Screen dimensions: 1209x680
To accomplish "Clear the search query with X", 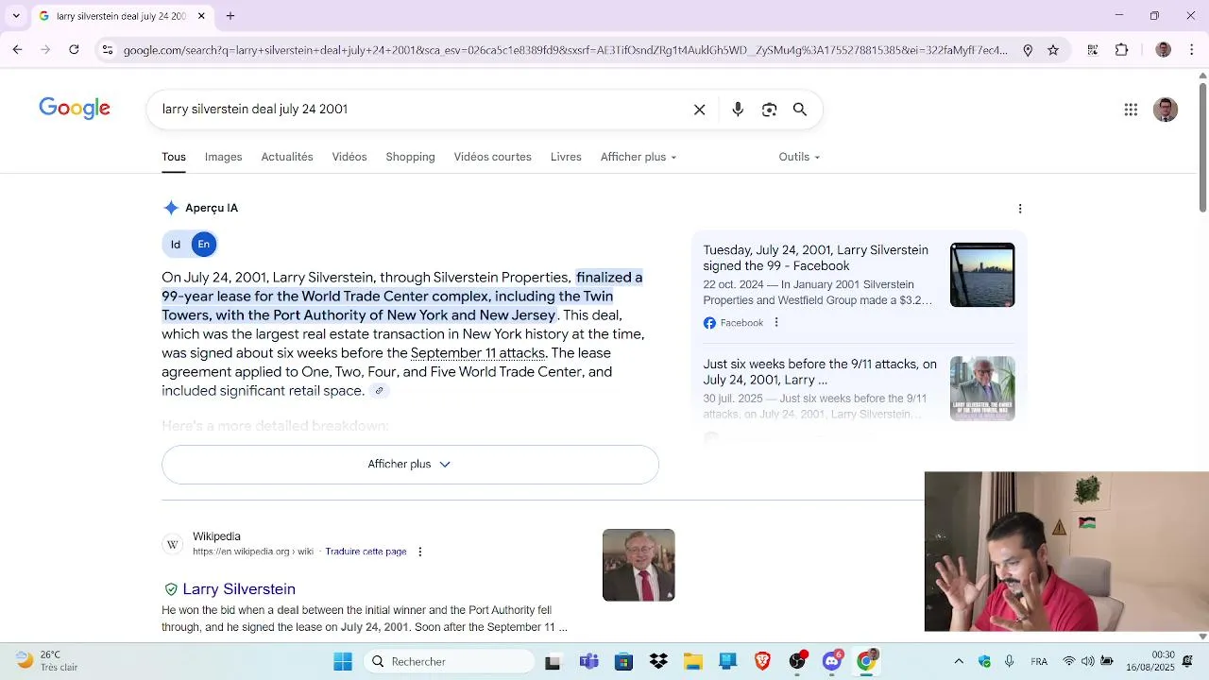I will pos(700,110).
